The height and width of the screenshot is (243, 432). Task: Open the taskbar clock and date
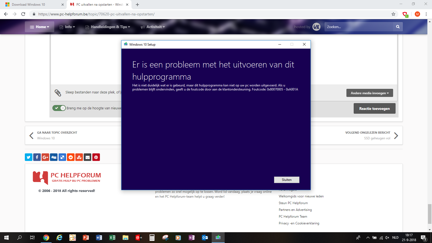click(x=409, y=238)
